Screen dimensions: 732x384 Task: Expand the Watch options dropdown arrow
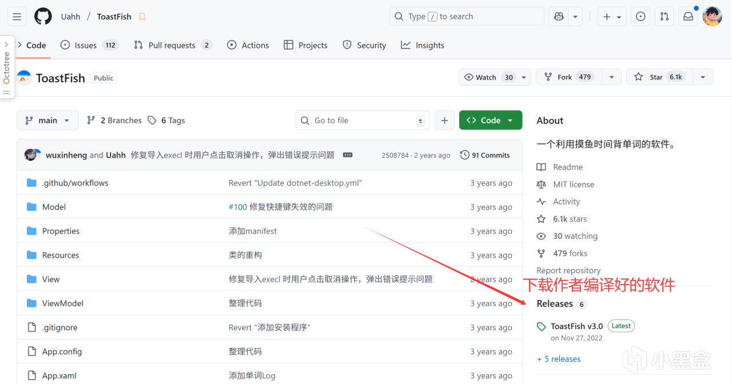[523, 77]
